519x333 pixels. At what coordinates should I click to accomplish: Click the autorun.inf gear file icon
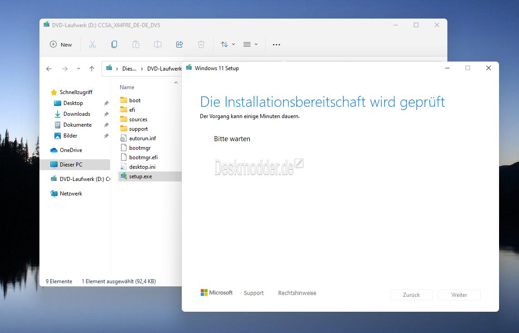[123, 138]
